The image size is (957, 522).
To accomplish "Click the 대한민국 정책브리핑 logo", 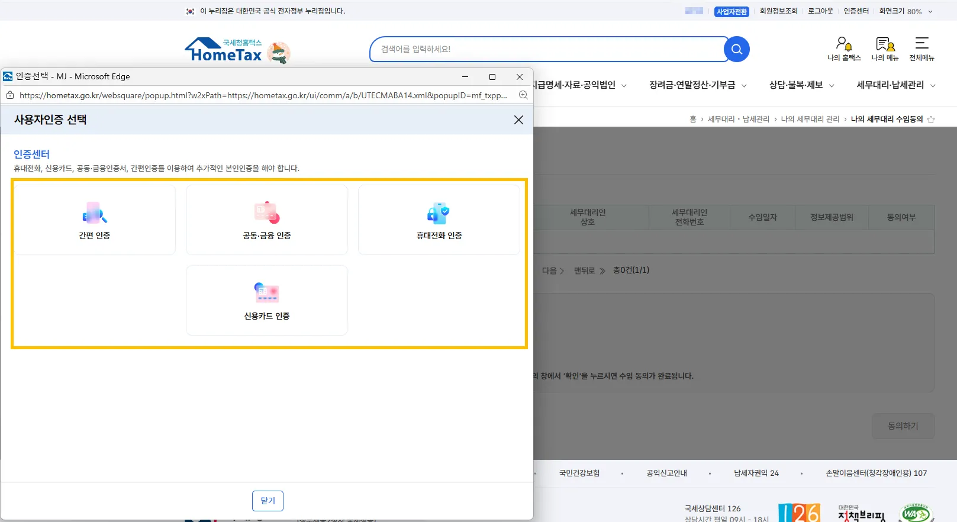I will point(861,513).
